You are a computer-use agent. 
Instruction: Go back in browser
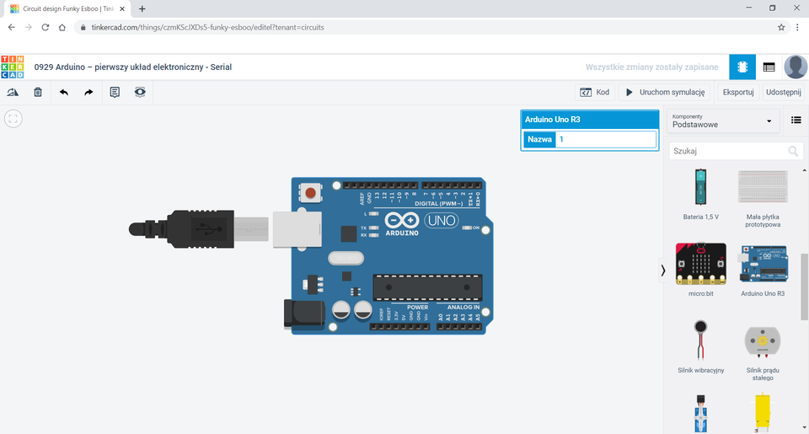tap(11, 27)
